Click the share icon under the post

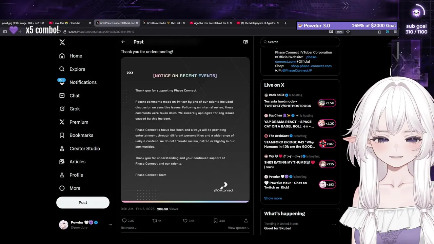(x=246, y=221)
